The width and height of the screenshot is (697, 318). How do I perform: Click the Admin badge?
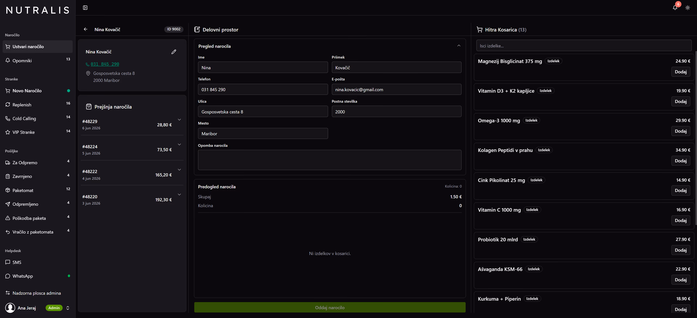[54, 308]
